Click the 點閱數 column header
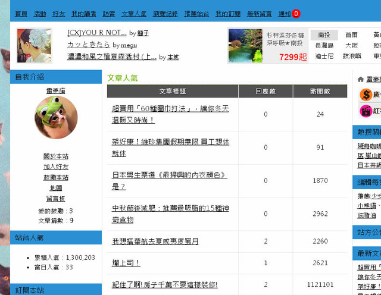 [320, 92]
